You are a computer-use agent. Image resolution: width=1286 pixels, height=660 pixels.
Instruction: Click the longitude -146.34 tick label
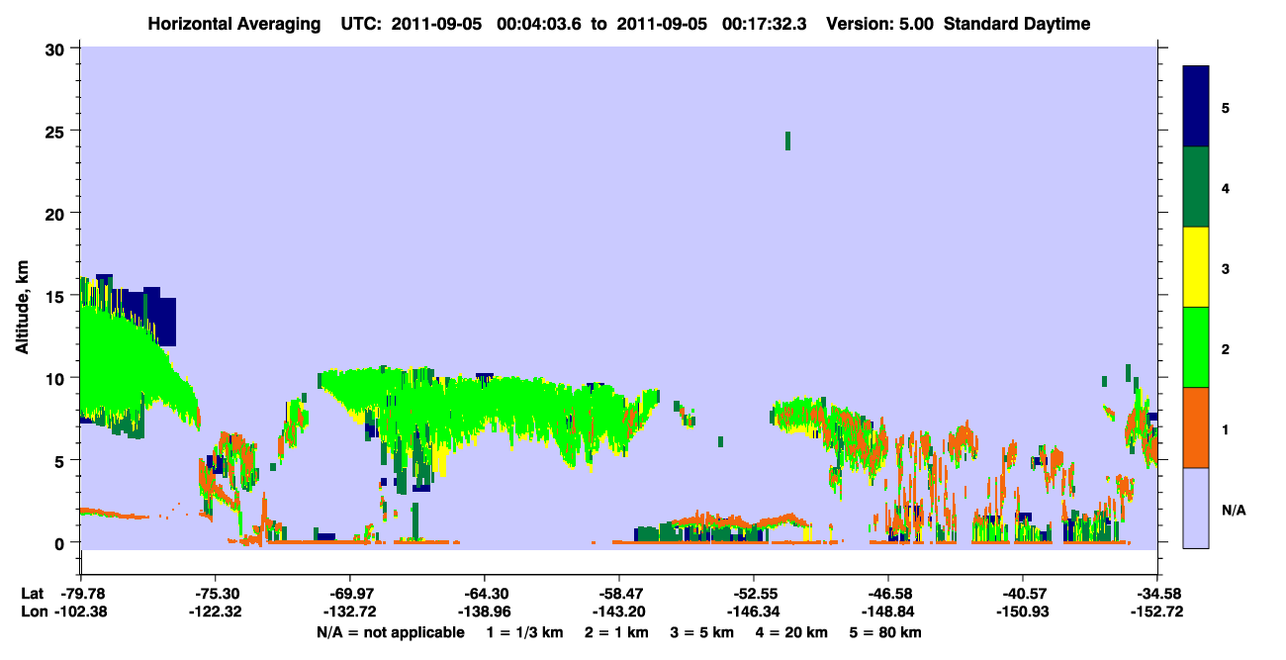(x=754, y=612)
